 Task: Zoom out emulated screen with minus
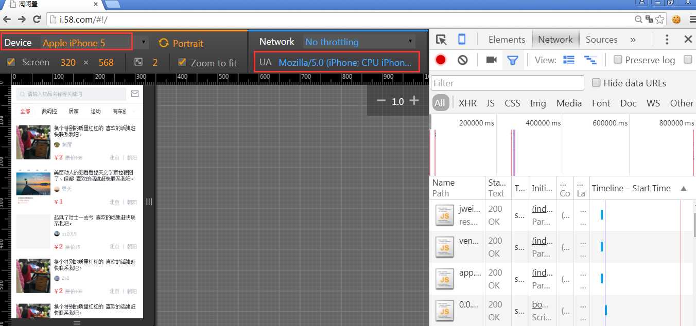pyautogui.click(x=381, y=101)
